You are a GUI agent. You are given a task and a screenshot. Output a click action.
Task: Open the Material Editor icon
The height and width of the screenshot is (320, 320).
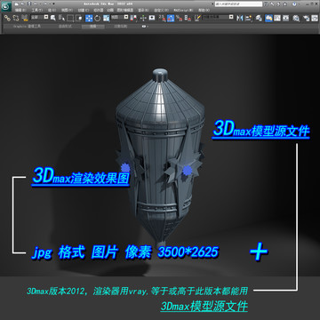coord(296,18)
